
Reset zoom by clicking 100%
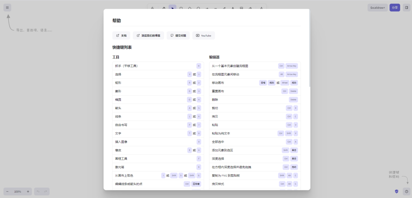(18, 191)
